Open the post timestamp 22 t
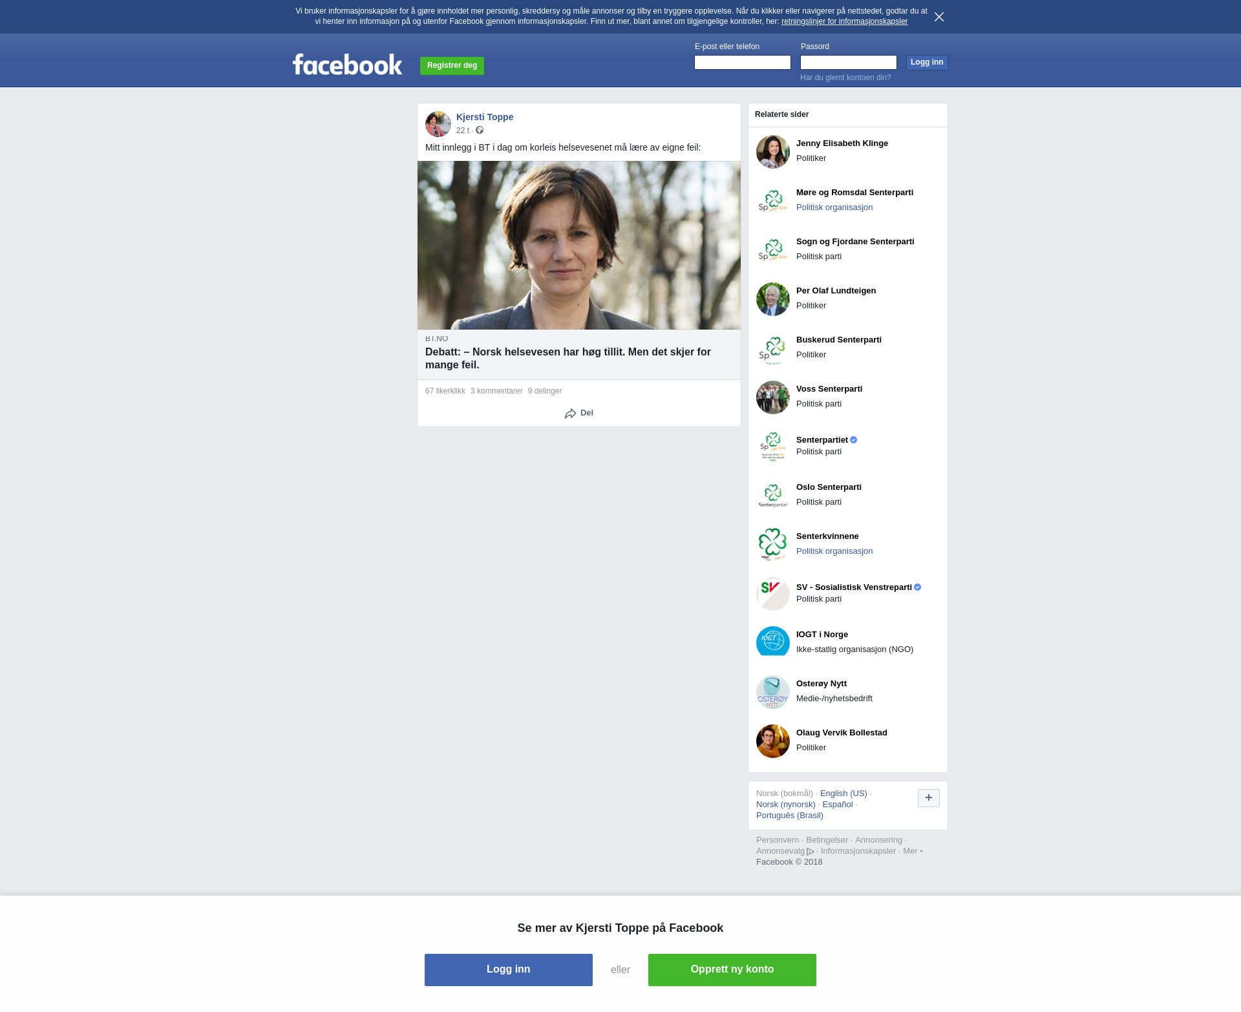1241x1012 pixels. (463, 131)
